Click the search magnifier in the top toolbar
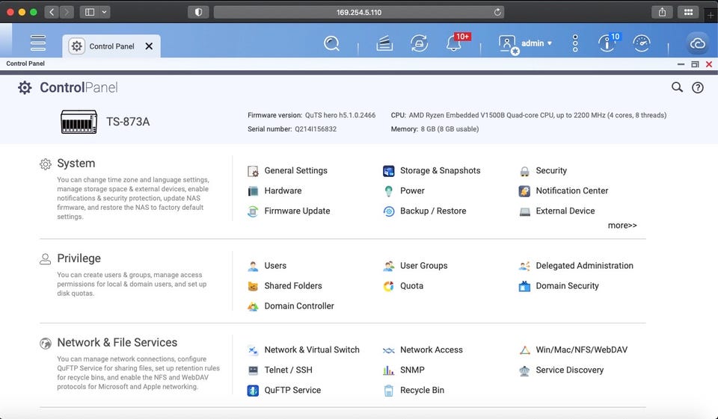Viewport: 718px width, 419px height. [x=331, y=43]
